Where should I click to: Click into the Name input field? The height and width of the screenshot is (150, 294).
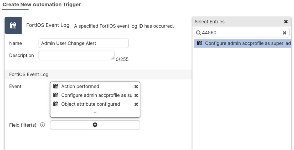[84, 43]
